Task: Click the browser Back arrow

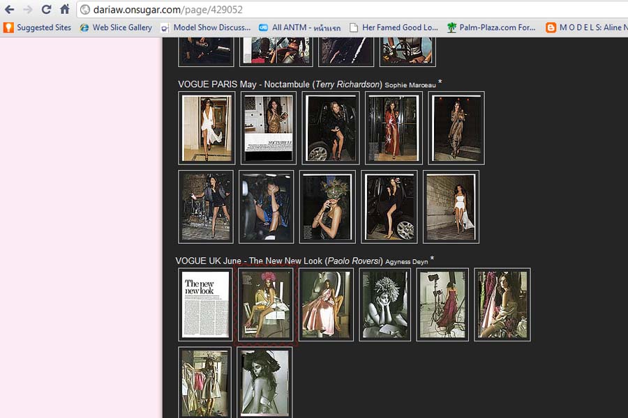Action: [x=10, y=9]
